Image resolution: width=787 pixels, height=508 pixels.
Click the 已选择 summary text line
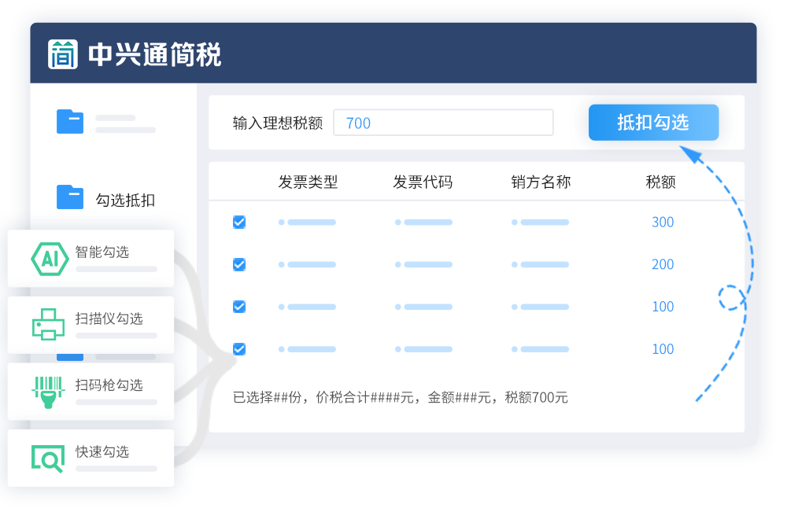coord(401,398)
